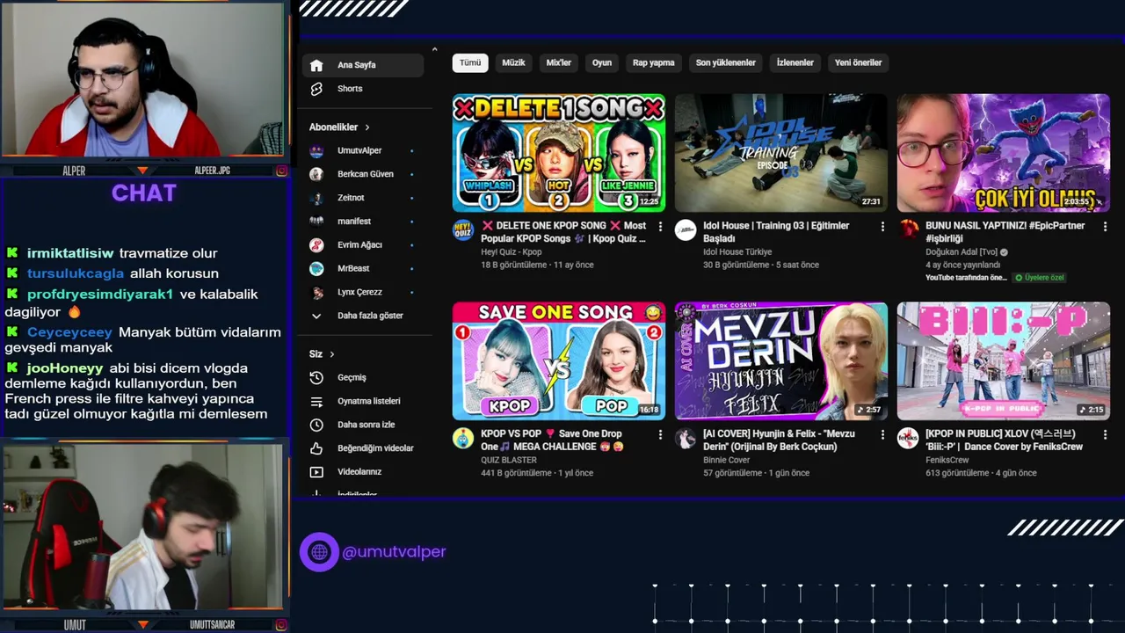Click the Üyelere özel members badge
The height and width of the screenshot is (633, 1125).
[1039, 278]
